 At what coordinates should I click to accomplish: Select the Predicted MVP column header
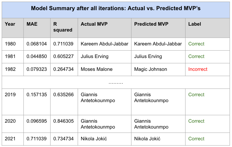point(151,24)
